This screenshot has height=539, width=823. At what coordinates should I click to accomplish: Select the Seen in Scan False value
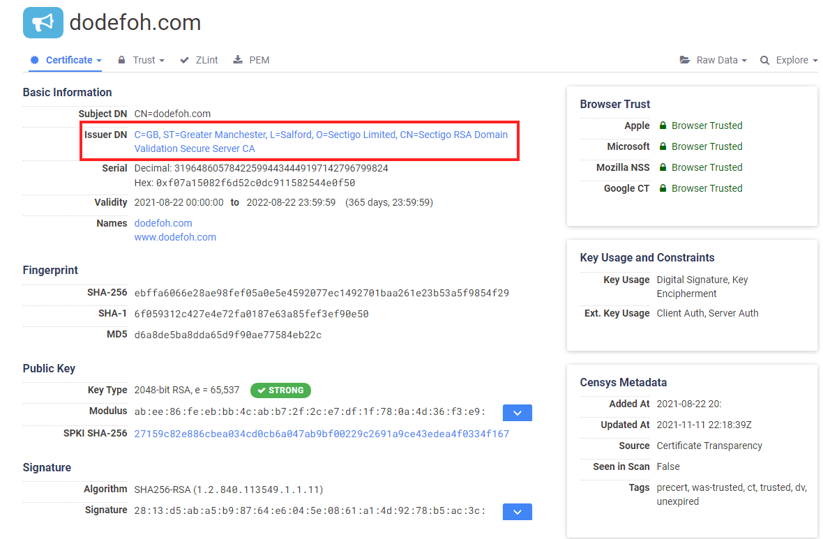[668, 467]
